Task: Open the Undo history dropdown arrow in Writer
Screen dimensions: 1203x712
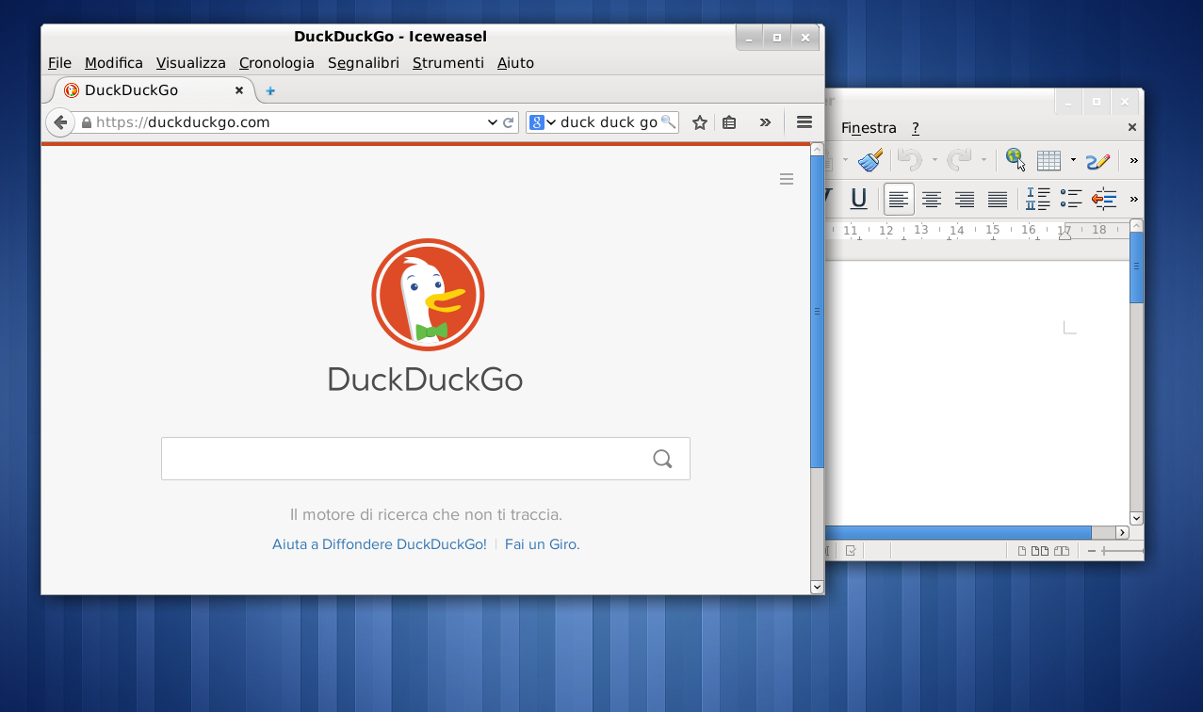Action: click(935, 160)
